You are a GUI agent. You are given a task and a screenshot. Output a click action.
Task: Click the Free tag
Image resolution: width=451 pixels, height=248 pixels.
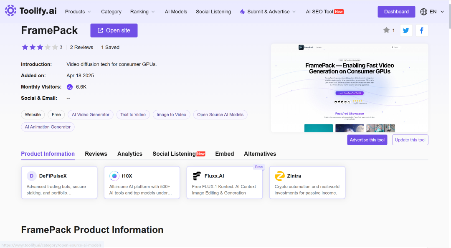point(56,114)
